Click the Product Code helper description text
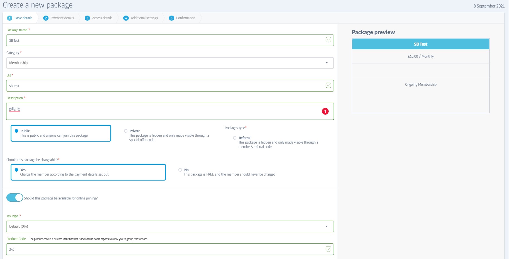The image size is (509, 259). pos(89,239)
